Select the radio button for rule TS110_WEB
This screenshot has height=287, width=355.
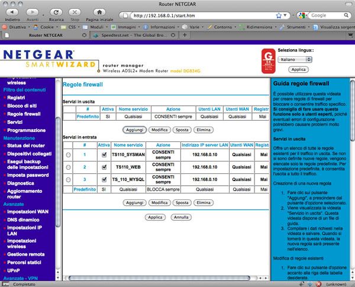[x=68, y=167]
